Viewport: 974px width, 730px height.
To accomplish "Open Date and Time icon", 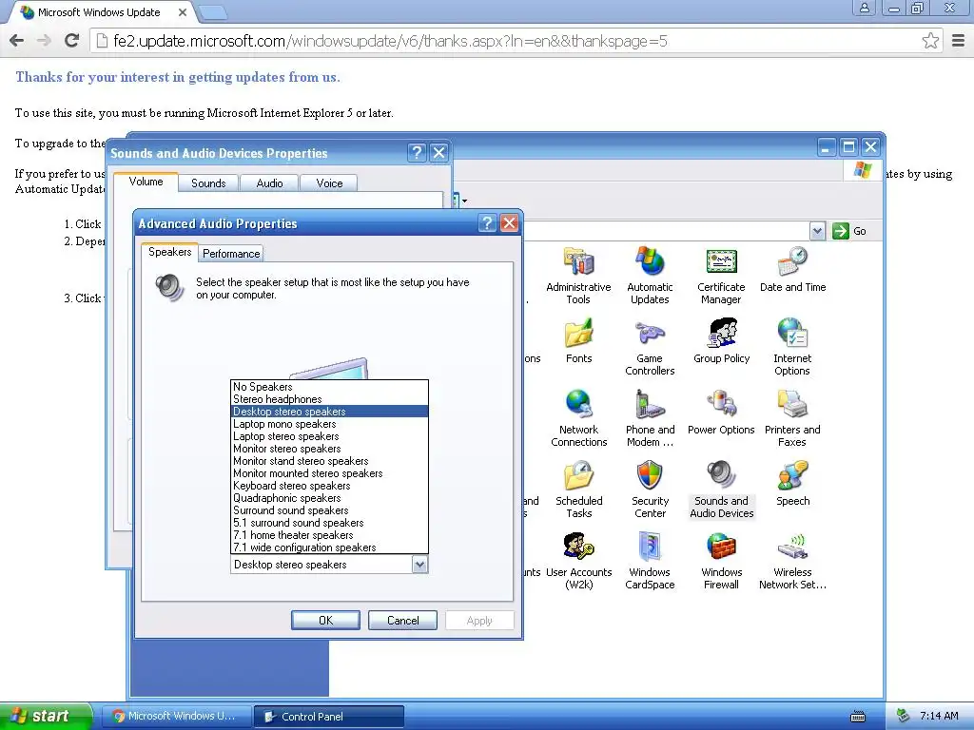I will click(792, 270).
